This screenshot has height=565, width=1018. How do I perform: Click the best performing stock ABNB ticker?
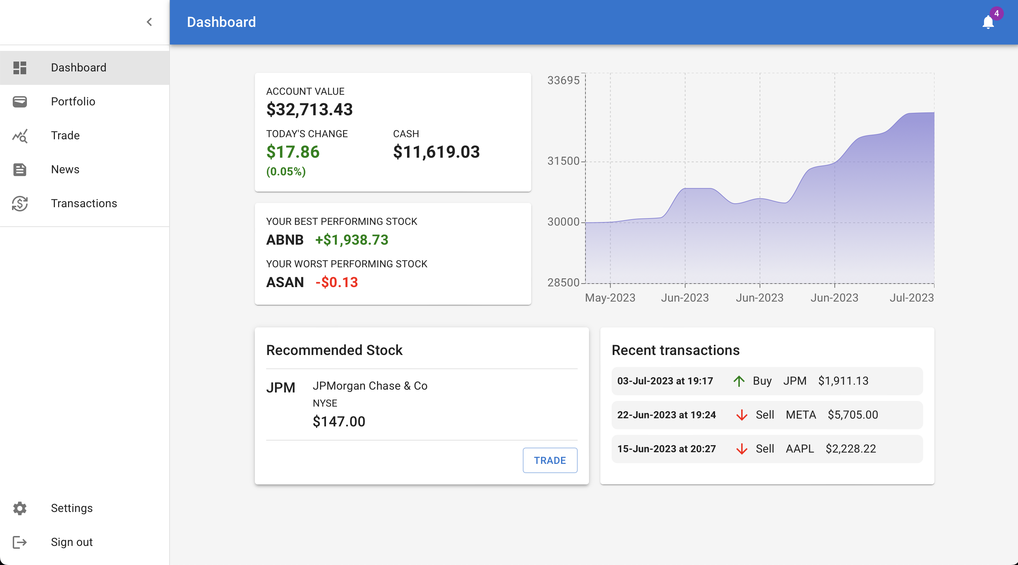point(285,240)
